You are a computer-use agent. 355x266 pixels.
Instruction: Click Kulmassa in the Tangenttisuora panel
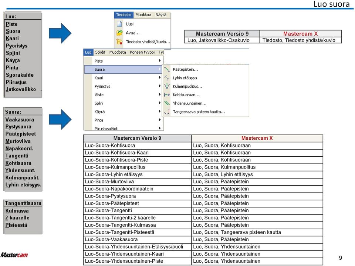(x=17, y=211)
